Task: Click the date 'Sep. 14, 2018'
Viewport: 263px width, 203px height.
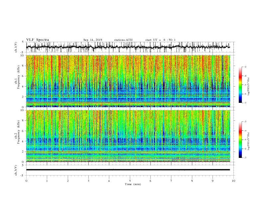Action: (93, 40)
